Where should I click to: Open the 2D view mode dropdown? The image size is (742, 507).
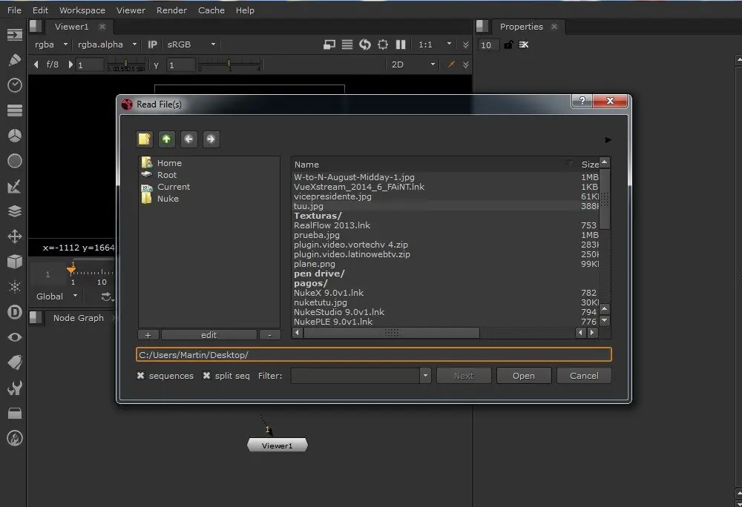(x=413, y=64)
